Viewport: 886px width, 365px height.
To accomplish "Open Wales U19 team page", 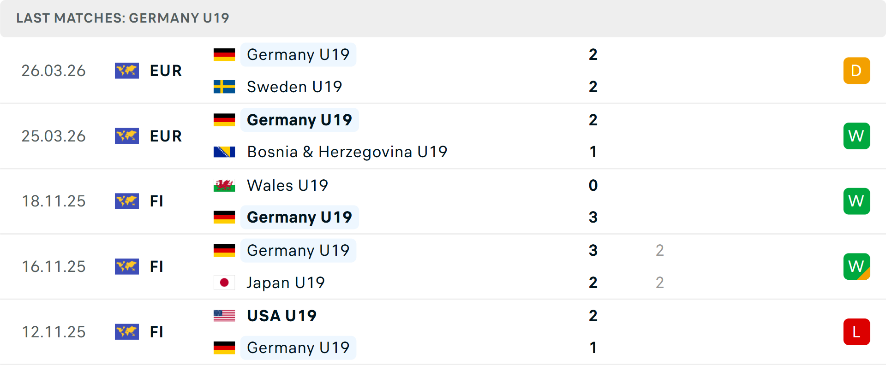I will [287, 185].
